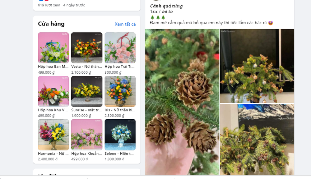This screenshot has height=179, width=311.
Task: Open Iris - Nữ thần hi... product image
Action: (x=120, y=91)
